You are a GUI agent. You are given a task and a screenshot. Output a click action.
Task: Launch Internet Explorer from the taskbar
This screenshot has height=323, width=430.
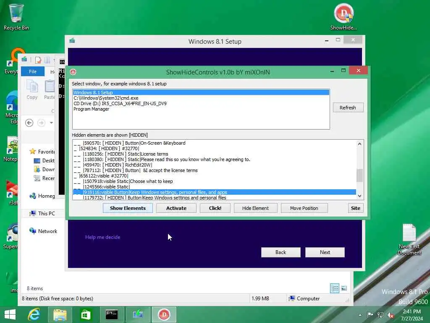(x=34, y=315)
